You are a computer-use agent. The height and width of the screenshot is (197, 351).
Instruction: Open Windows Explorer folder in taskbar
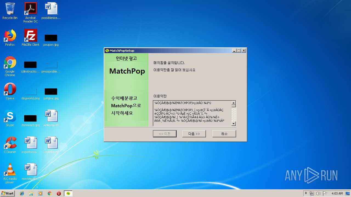31,193
